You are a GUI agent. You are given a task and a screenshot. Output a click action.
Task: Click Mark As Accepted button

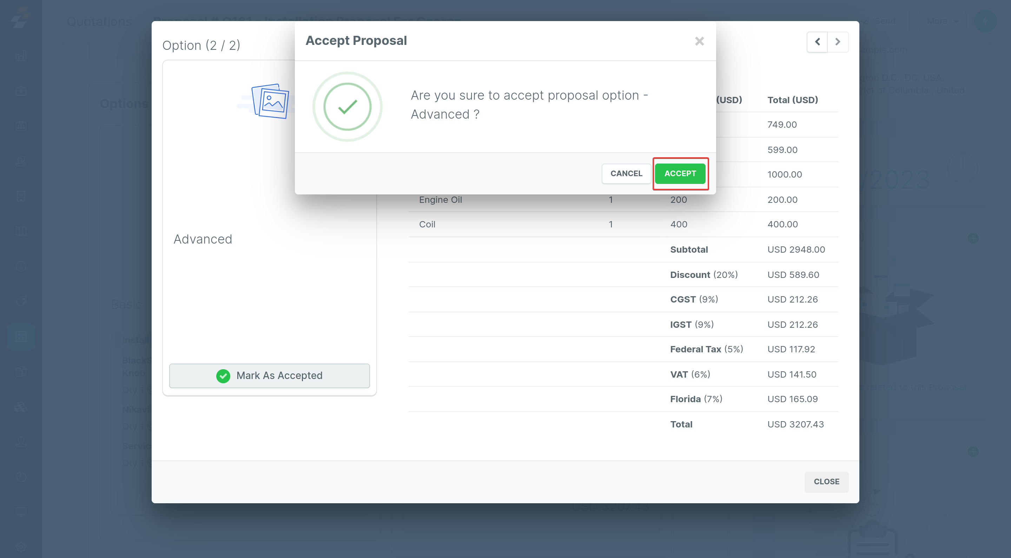[269, 376]
